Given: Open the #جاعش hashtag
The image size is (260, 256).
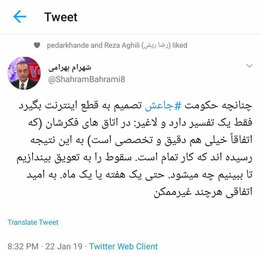Looking at the screenshot, I should [x=163, y=106].
